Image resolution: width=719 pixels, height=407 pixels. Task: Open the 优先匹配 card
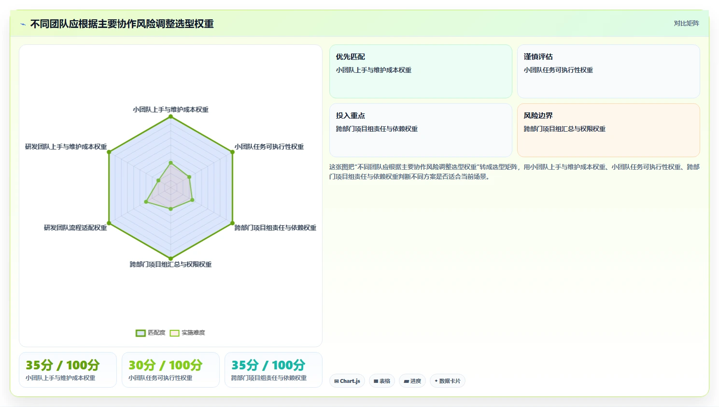pyautogui.click(x=421, y=71)
